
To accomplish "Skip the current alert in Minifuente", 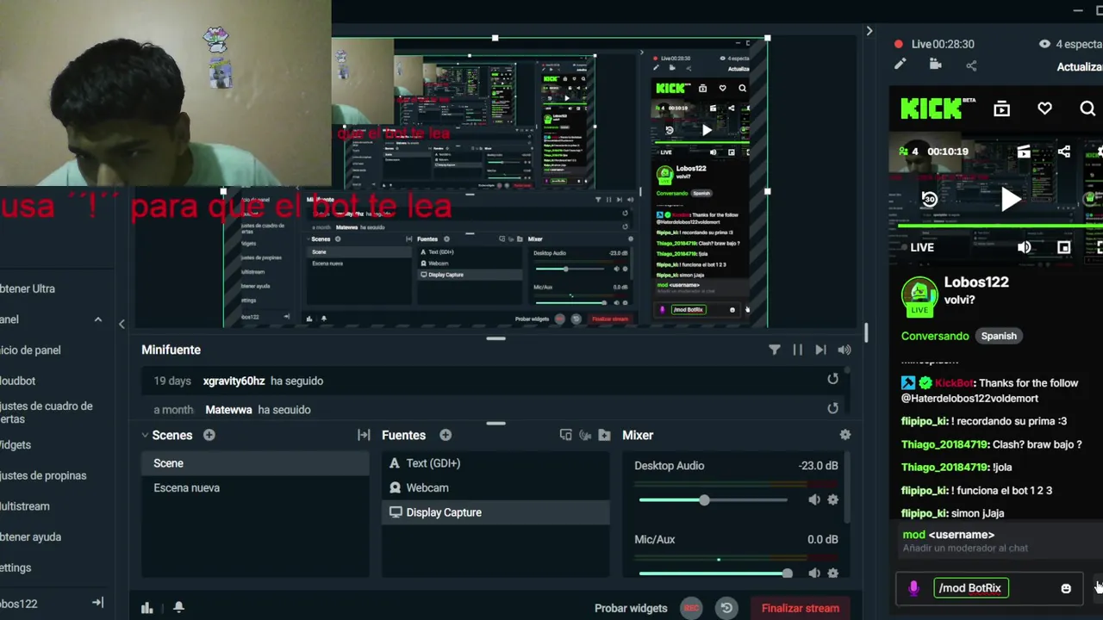I will point(820,350).
